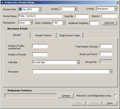Click the greyed-out Cancel button
This screenshot has width=120, height=109.
95,103
